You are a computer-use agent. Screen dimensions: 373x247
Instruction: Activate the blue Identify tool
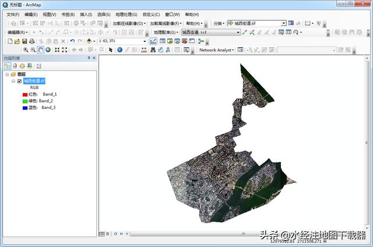[120, 50]
